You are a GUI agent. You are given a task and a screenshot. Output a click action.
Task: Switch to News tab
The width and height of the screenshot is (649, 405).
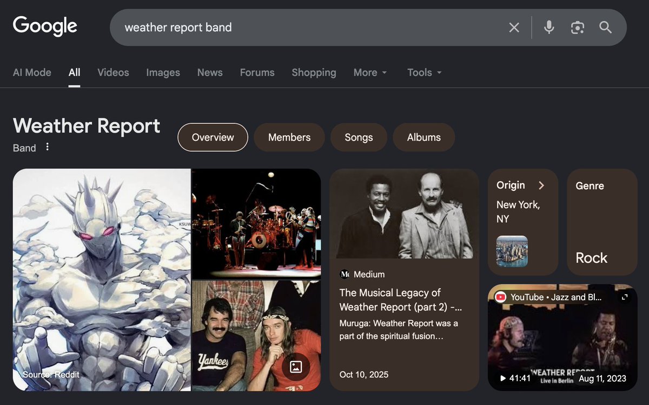210,72
